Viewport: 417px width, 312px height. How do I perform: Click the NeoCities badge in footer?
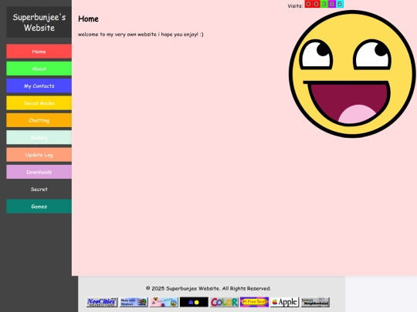102,302
